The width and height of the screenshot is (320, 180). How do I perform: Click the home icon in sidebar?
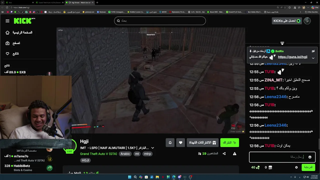[x=7, y=32]
